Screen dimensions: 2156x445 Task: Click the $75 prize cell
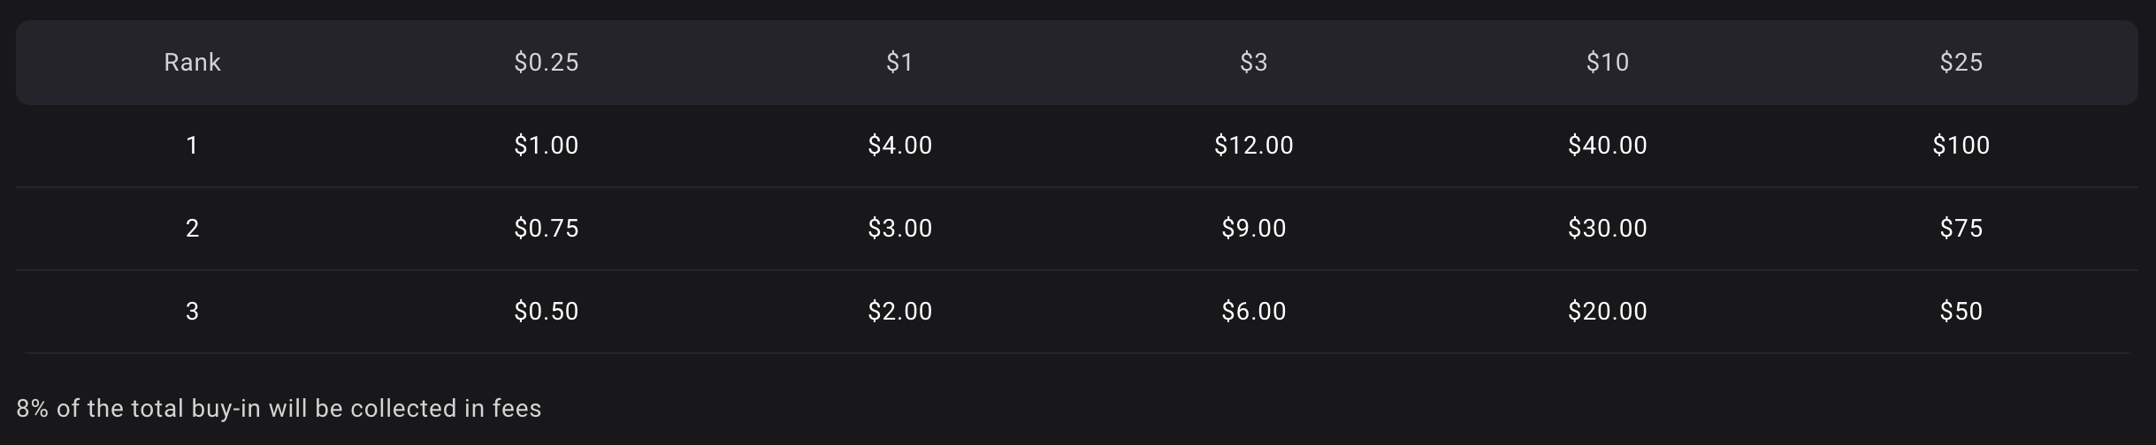[x=1961, y=229]
